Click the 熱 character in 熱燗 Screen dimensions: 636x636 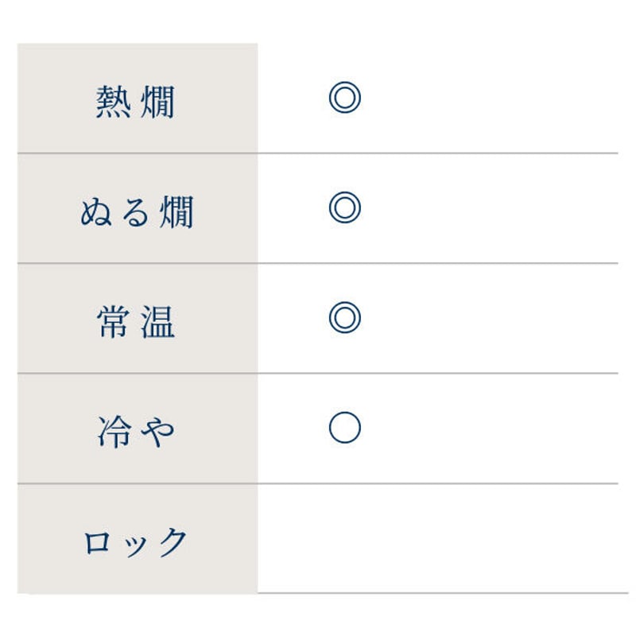click(113, 102)
